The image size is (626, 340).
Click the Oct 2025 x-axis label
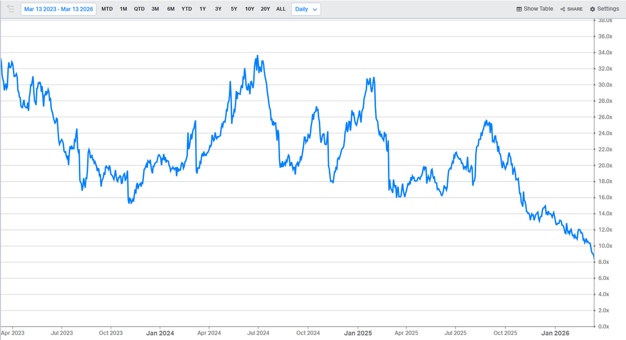[505, 333]
